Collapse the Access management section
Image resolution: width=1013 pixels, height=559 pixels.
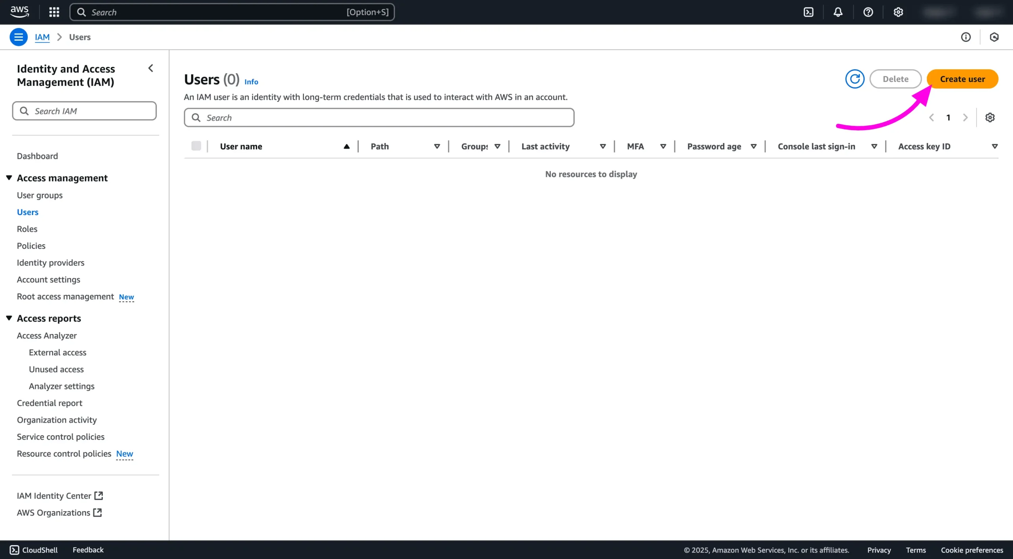[x=9, y=178]
